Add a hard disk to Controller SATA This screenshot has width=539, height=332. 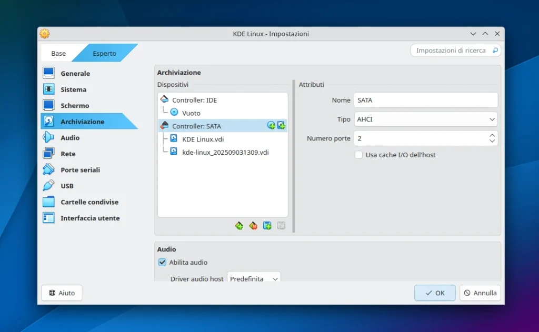pos(281,125)
